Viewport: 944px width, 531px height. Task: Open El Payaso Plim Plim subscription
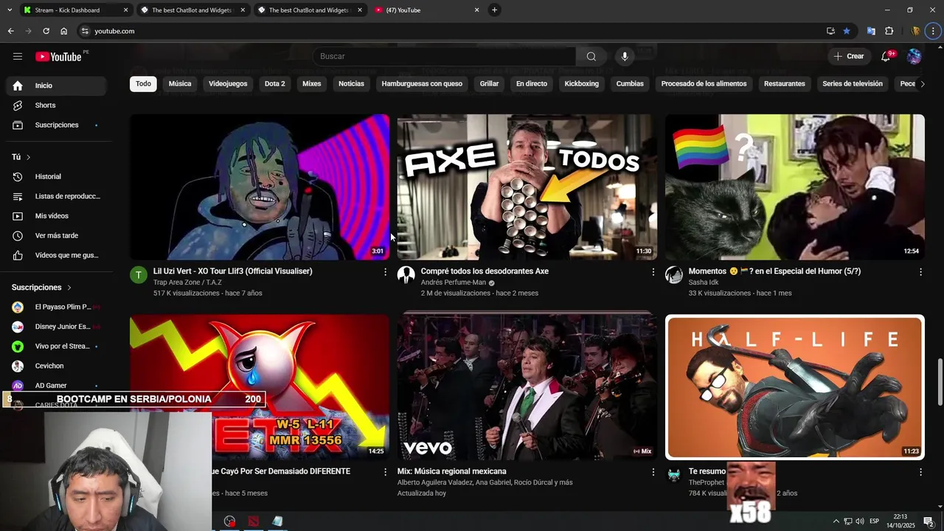[56, 307]
